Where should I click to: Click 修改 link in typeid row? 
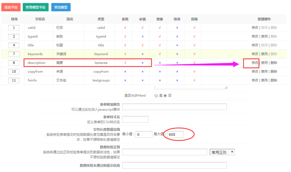(255, 36)
